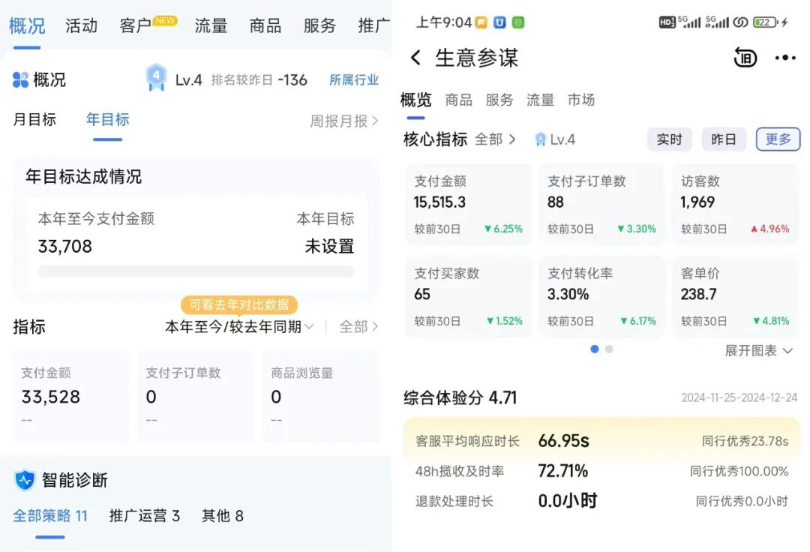Open the 访客数 1,969 metric card
810x552 pixels.
(x=734, y=205)
